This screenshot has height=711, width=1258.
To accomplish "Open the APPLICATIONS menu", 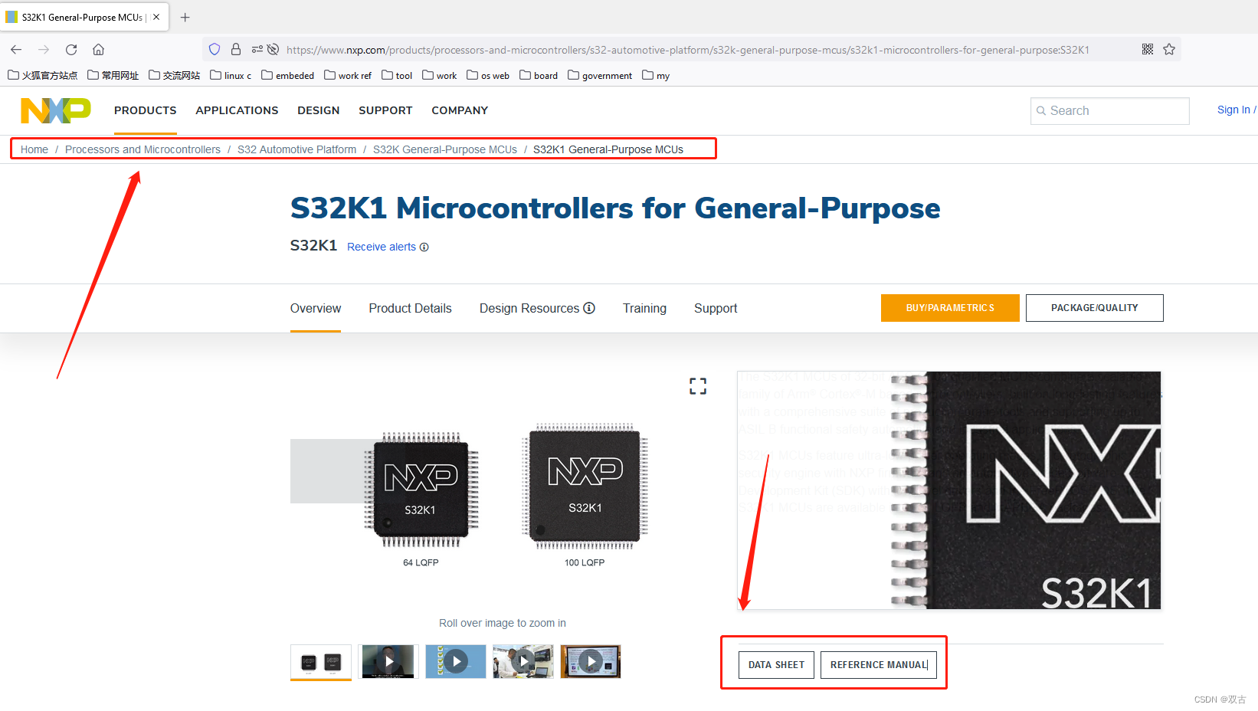I will [x=237, y=110].
